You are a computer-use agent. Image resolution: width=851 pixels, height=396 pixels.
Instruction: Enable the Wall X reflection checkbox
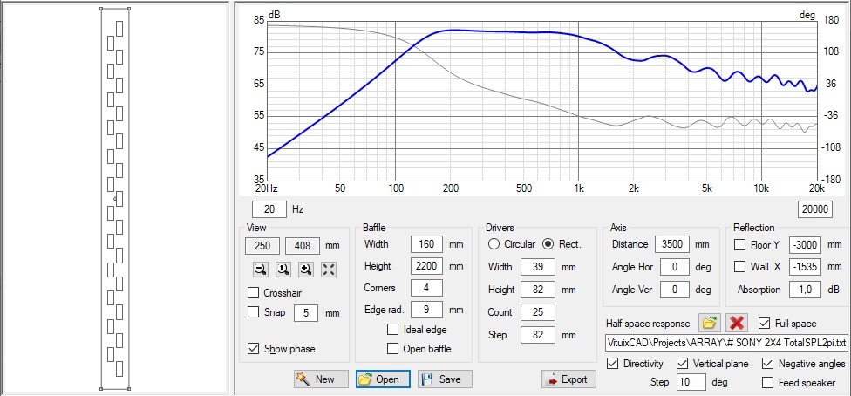[739, 267]
